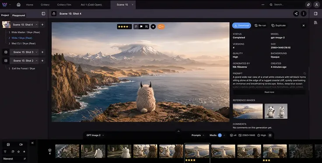322x163 pixels.
Task: Open the arrow next to Scene 15: Shot 3
Action: [42, 52]
